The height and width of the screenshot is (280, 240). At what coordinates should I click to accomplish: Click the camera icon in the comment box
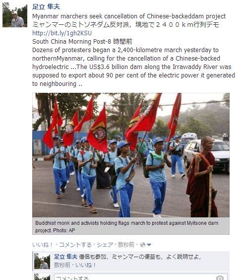220,278
